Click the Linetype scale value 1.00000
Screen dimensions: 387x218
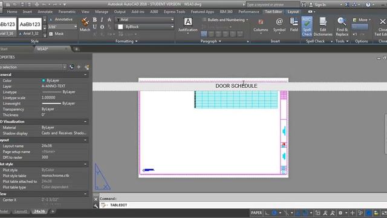click(x=48, y=97)
